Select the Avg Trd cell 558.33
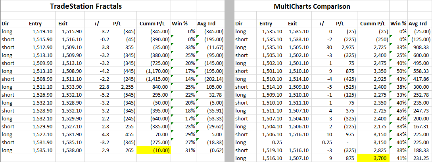432x162 pixels. (x=420, y=71)
